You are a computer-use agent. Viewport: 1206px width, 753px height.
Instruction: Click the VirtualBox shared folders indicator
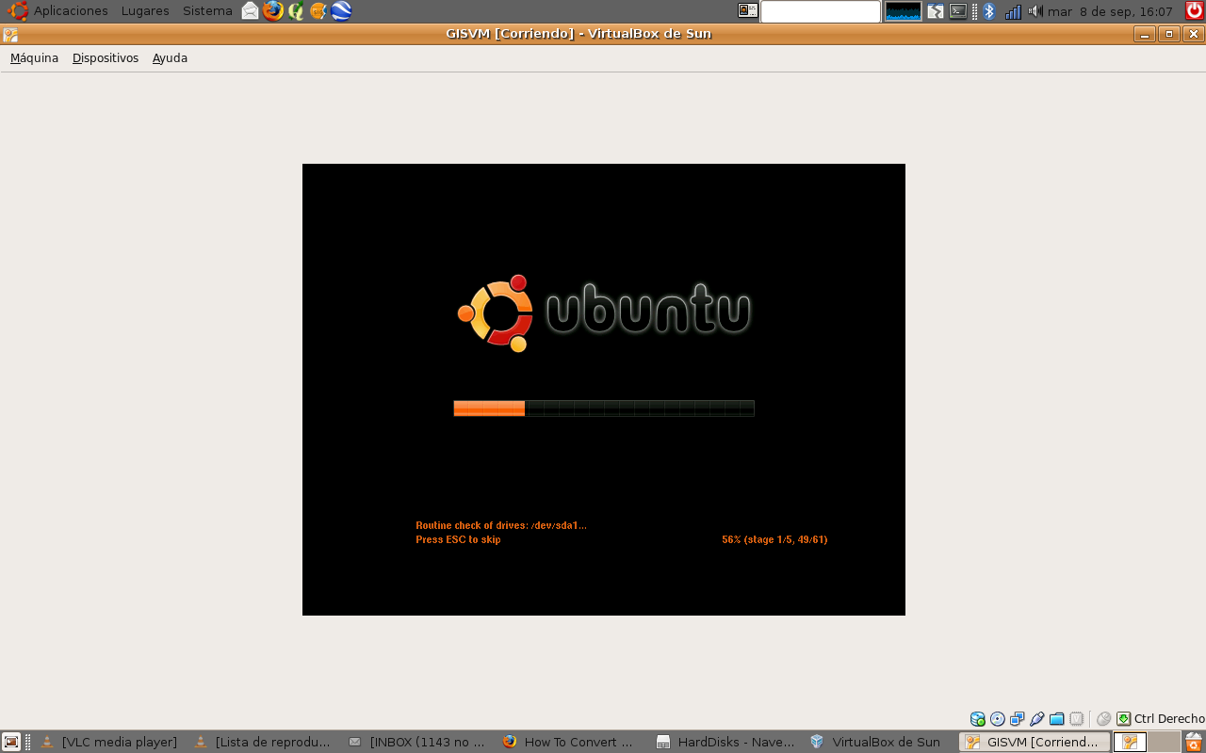pos(1057,719)
